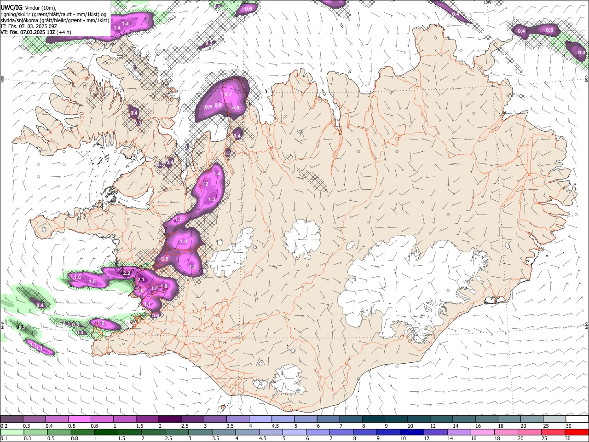This screenshot has width=589, height=442.
Task: Click the '2.2' snowfall value label
Action: (127, 273)
